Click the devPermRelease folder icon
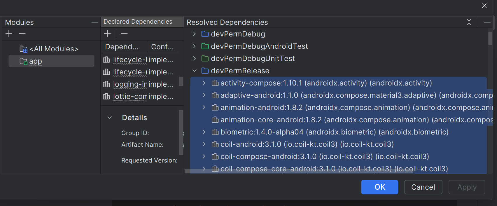This screenshot has height=206, width=497. pos(205,71)
